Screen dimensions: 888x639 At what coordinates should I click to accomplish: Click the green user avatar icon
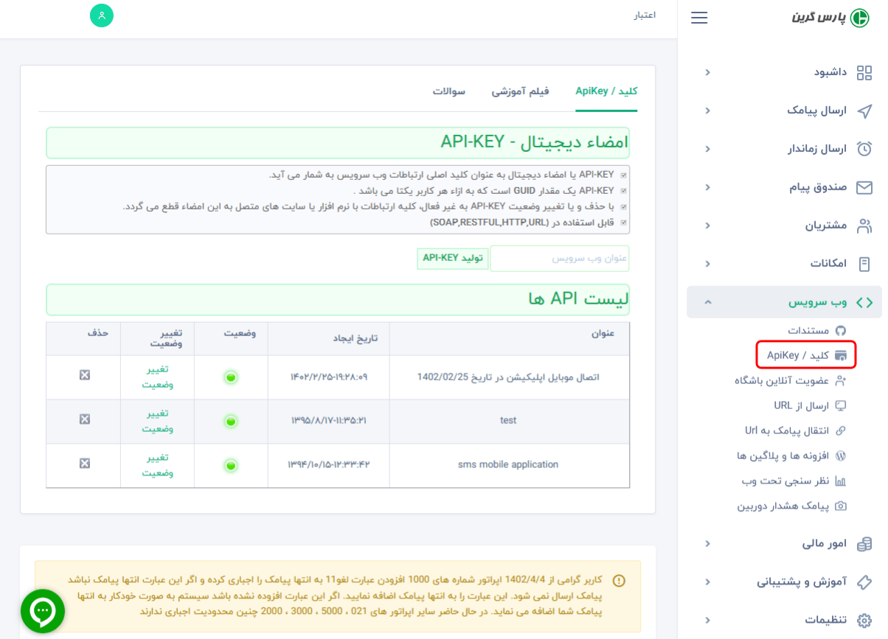click(102, 15)
